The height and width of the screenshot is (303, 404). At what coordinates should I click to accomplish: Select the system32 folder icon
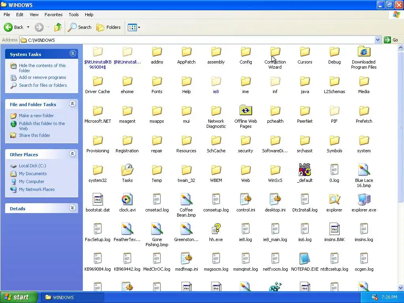pos(98,170)
